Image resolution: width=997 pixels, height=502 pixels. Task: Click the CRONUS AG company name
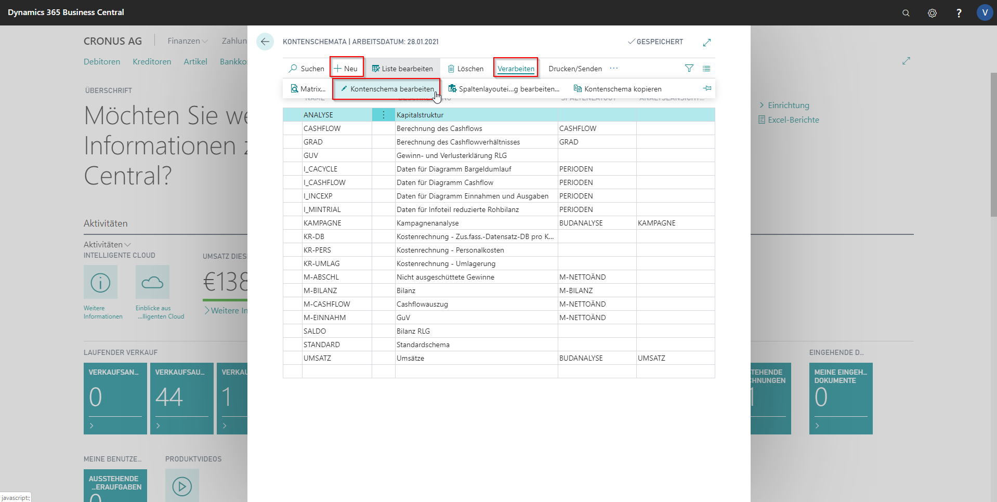tap(113, 41)
